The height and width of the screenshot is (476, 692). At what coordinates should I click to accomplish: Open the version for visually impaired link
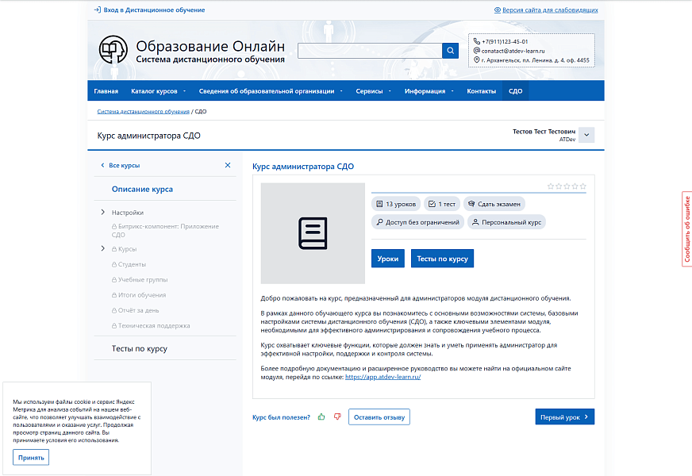click(x=546, y=10)
